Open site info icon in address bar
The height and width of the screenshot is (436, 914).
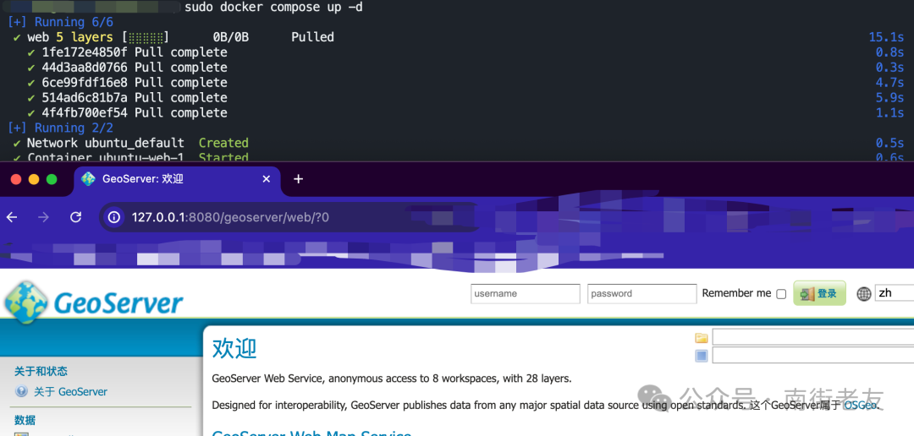114,217
